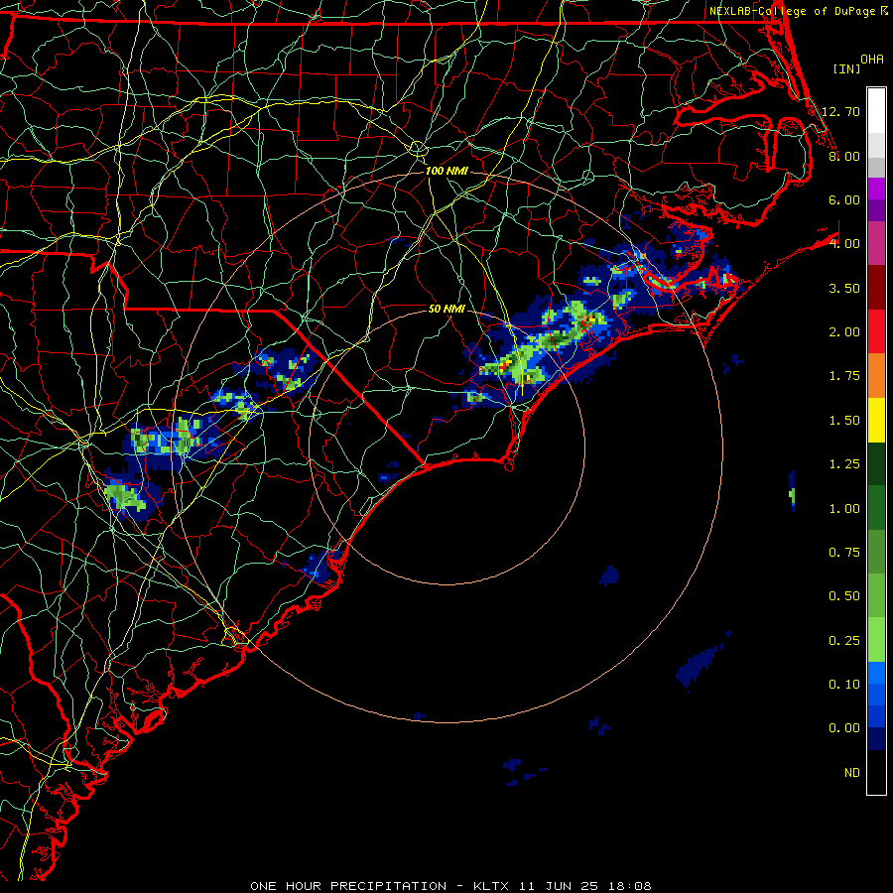Click the 6.00 legend value
This screenshot has height=893, width=893.
(x=844, y=199)
